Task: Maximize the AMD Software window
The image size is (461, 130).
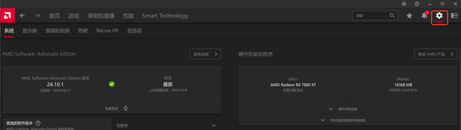Action: 443,4
